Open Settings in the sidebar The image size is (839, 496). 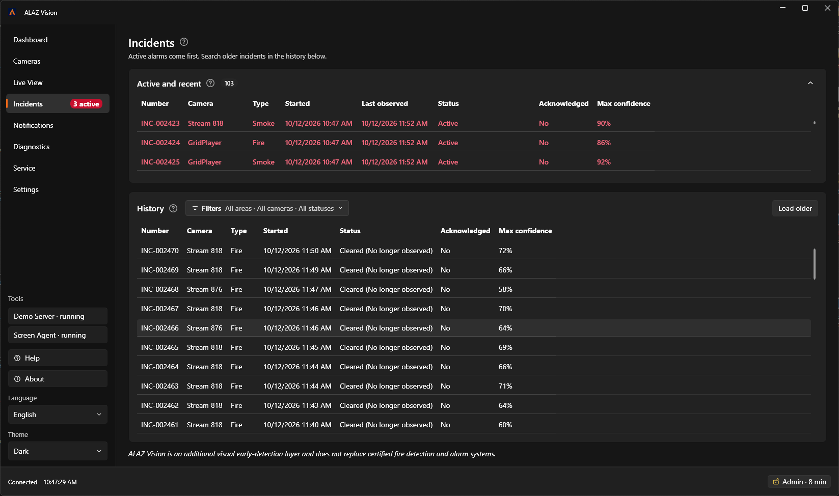tap(58, 189)
